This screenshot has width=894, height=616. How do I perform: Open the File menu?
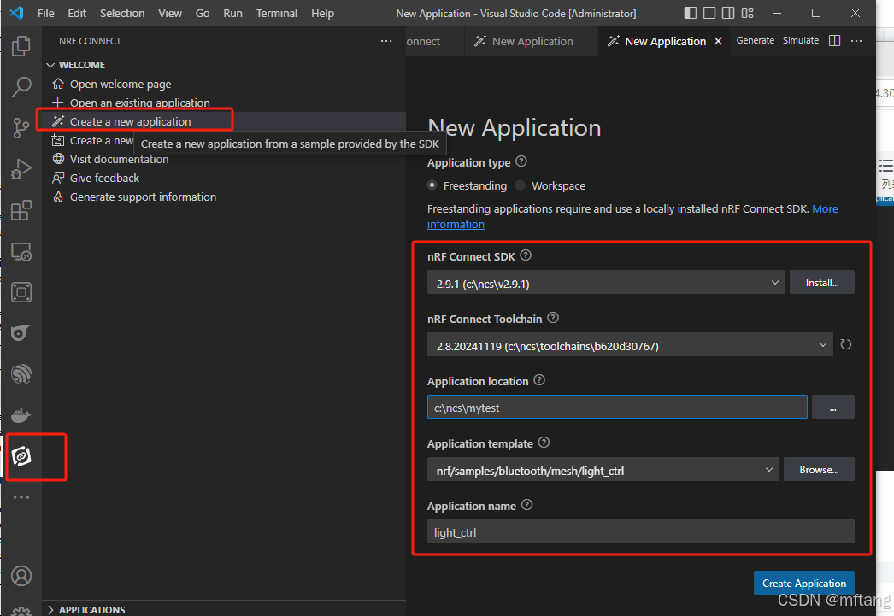(45, 13)
